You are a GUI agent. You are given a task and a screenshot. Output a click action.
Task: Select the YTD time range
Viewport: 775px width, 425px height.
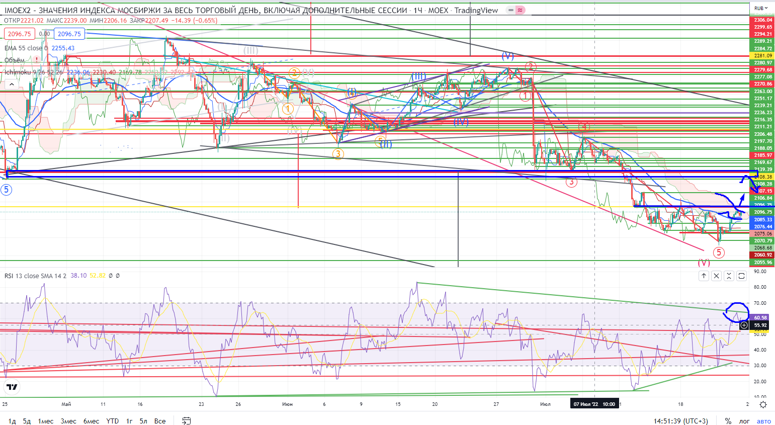tap(113, 421)
